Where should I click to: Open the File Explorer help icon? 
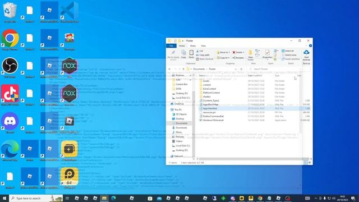click(310, 46)
